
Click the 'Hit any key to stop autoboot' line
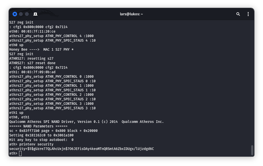(41, 140)
